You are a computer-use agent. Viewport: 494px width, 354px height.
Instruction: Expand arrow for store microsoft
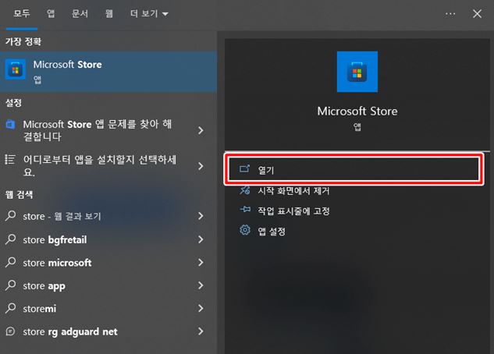[201, 263]
